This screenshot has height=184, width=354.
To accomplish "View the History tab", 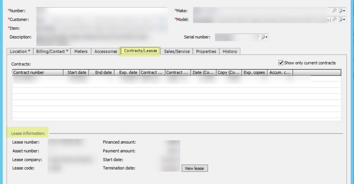I will tap(230, 51).
